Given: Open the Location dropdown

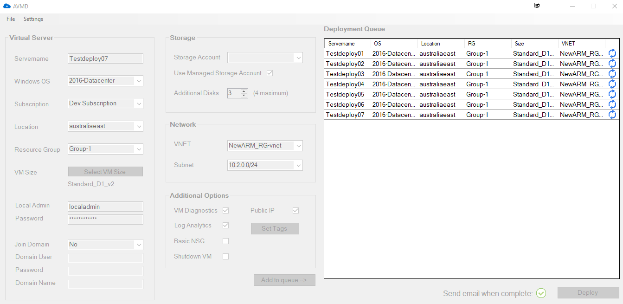Looking at the screenshot, I should tap(105, 126).
